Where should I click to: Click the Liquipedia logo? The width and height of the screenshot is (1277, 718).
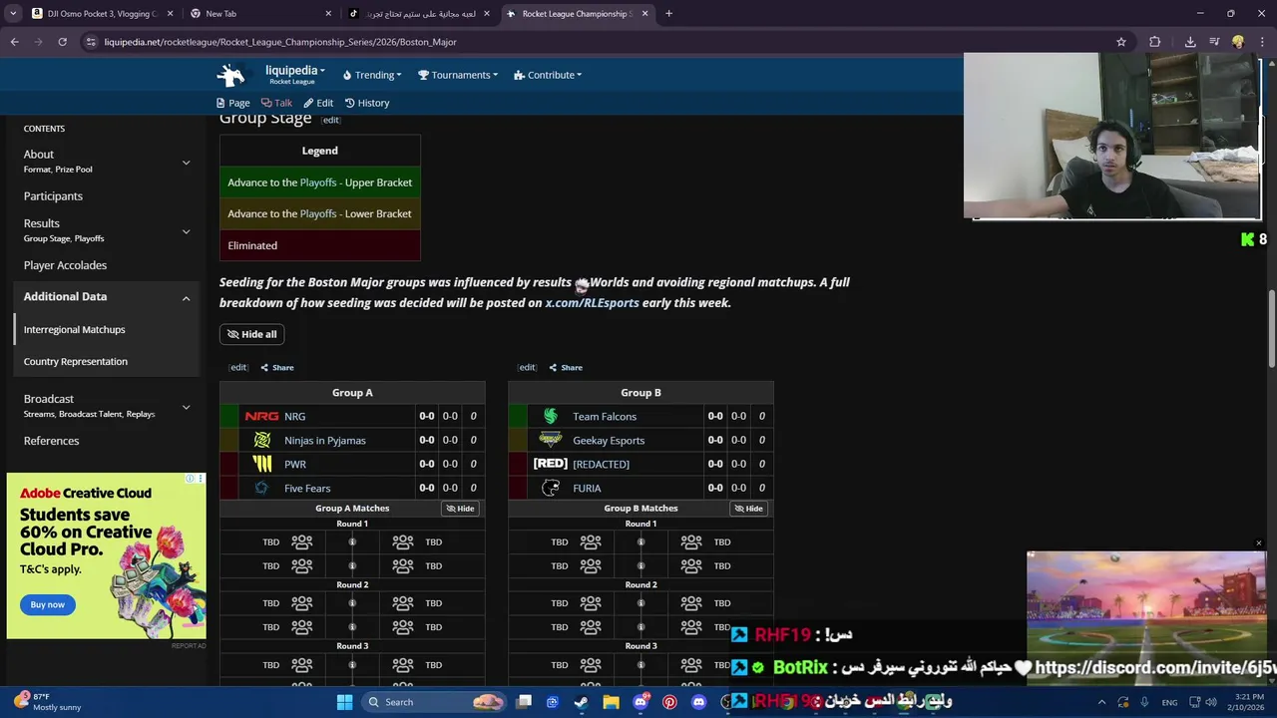[x=230, y=75]
